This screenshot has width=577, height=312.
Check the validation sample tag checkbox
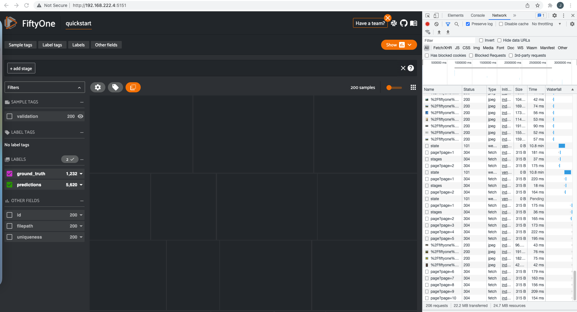9,116
